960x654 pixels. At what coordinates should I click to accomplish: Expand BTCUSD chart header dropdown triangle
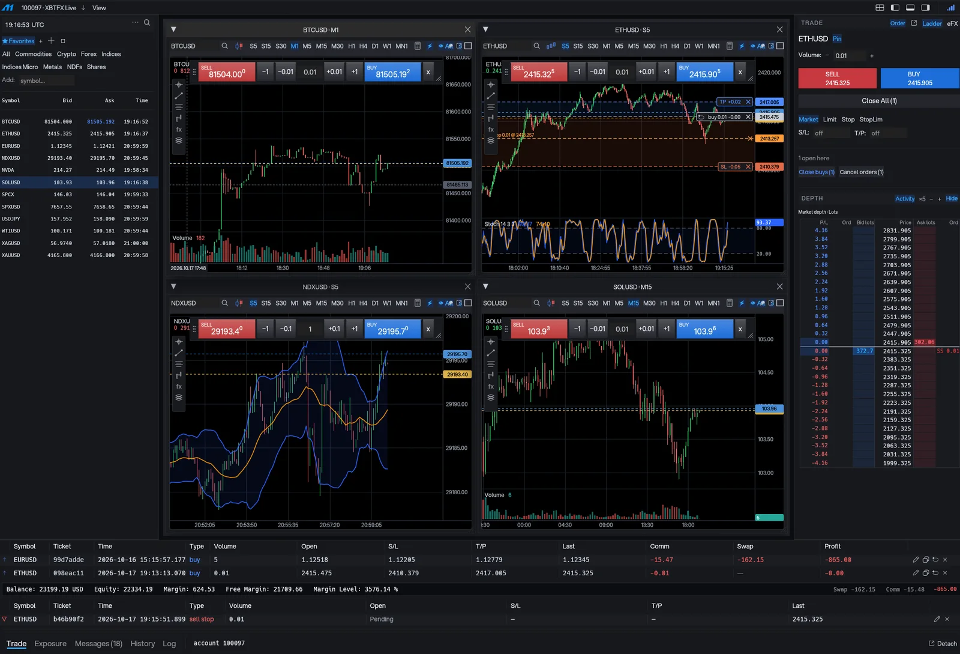173,29
